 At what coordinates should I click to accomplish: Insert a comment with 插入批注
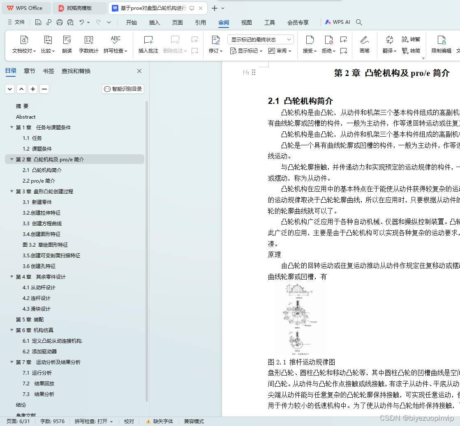point(148,45)
